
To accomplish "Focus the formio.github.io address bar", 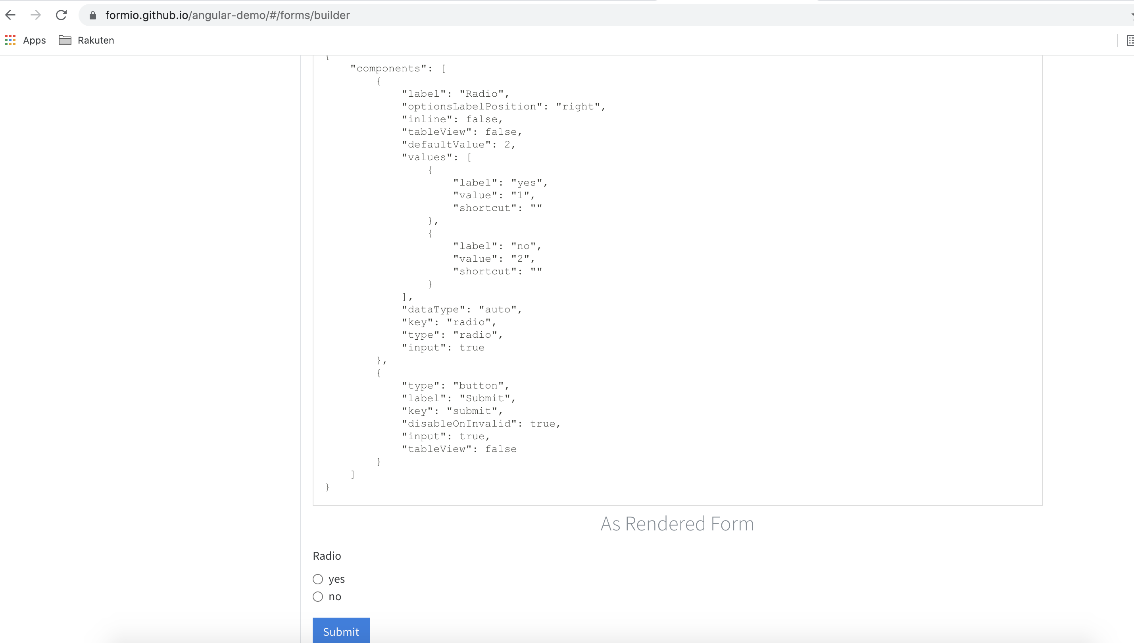I will (x=227, y=15).
